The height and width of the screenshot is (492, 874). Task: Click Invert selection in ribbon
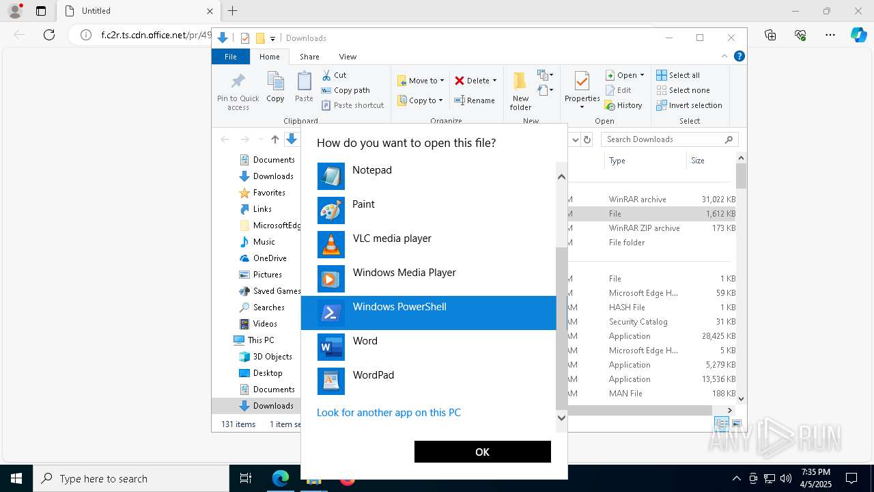pyautogui.click(x=689, y=105)
